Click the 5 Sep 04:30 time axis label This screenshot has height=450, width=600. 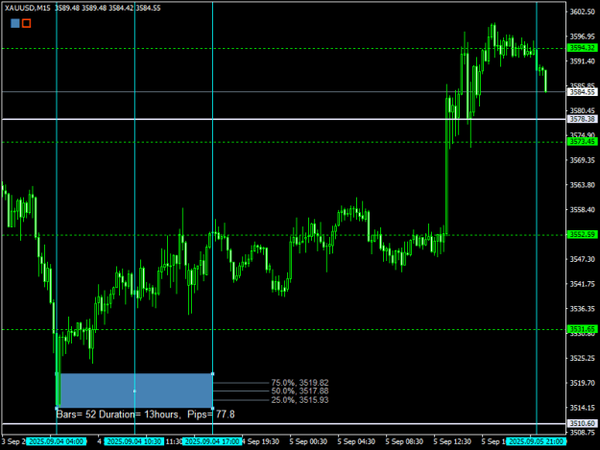coord(356,441)
